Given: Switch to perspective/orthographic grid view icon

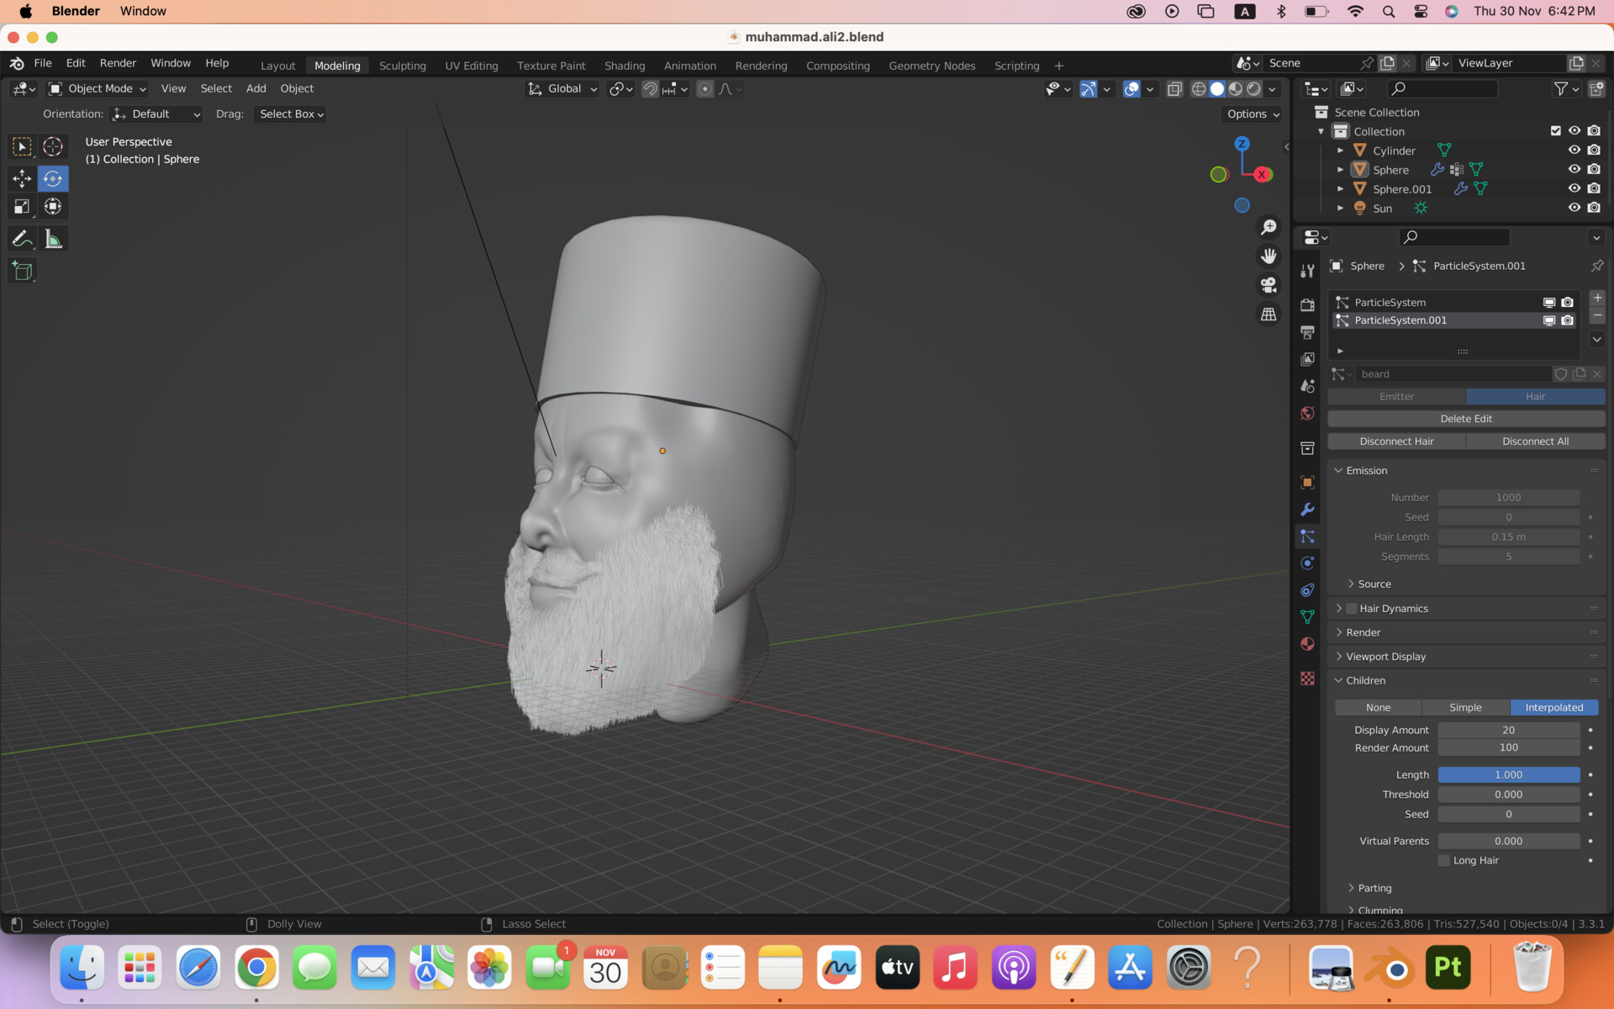Looking at the screenshot, I should coord(1269,314).
